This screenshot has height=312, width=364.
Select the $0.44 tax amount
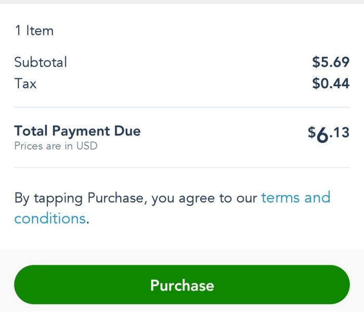tap(330, 83)
